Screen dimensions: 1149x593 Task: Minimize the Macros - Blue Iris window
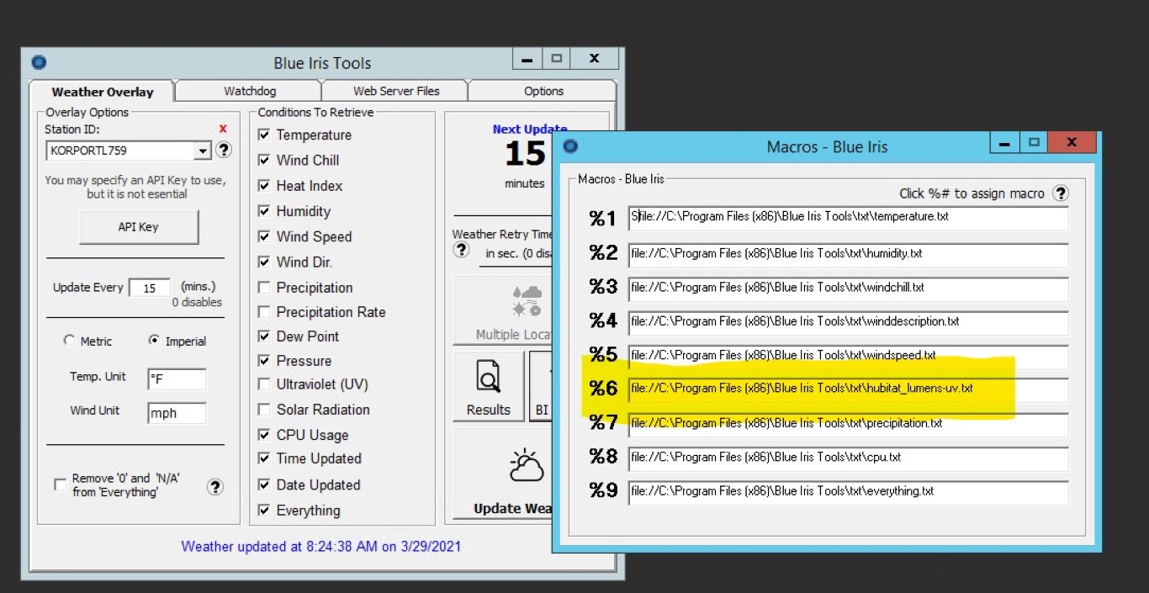(x=1004, y=143)
